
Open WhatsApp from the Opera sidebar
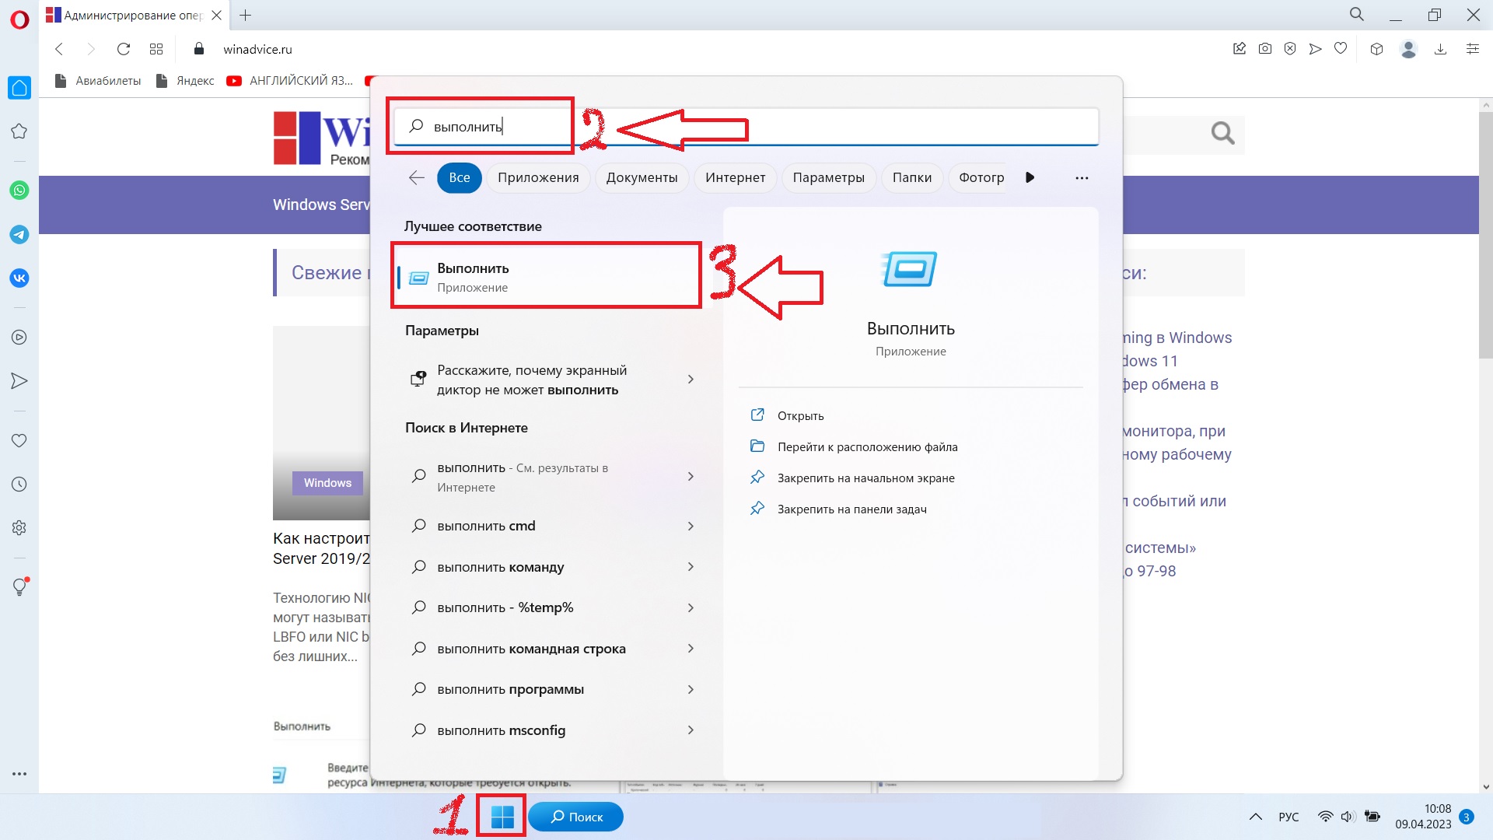(x=19, y=191)
